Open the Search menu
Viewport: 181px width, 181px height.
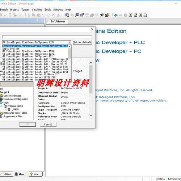(x=4, y=10)
